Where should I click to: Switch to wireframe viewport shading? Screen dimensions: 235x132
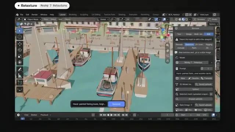[x=177, y=19]
